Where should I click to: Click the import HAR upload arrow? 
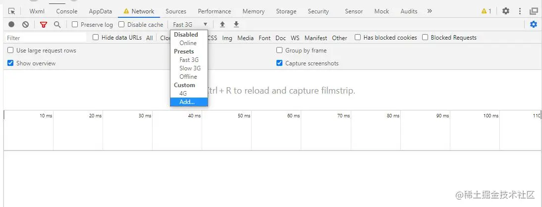[222, 24]
